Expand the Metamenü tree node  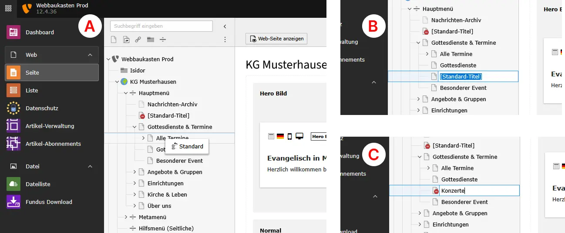pos(126,217)
